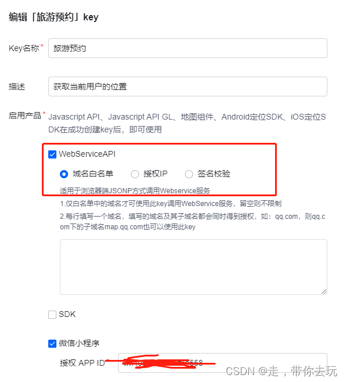Click the 授权 APP ID input field

coord(223,363)
